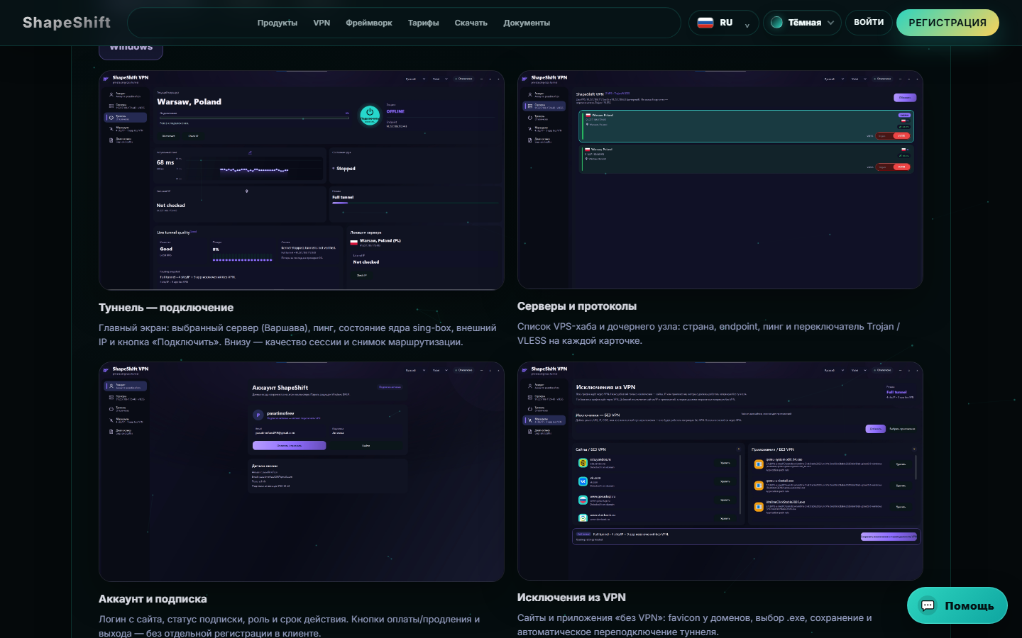Open the Исключения из VPN screenshot thumbnail
1022x638 pixels.
[x=720, y=472]
